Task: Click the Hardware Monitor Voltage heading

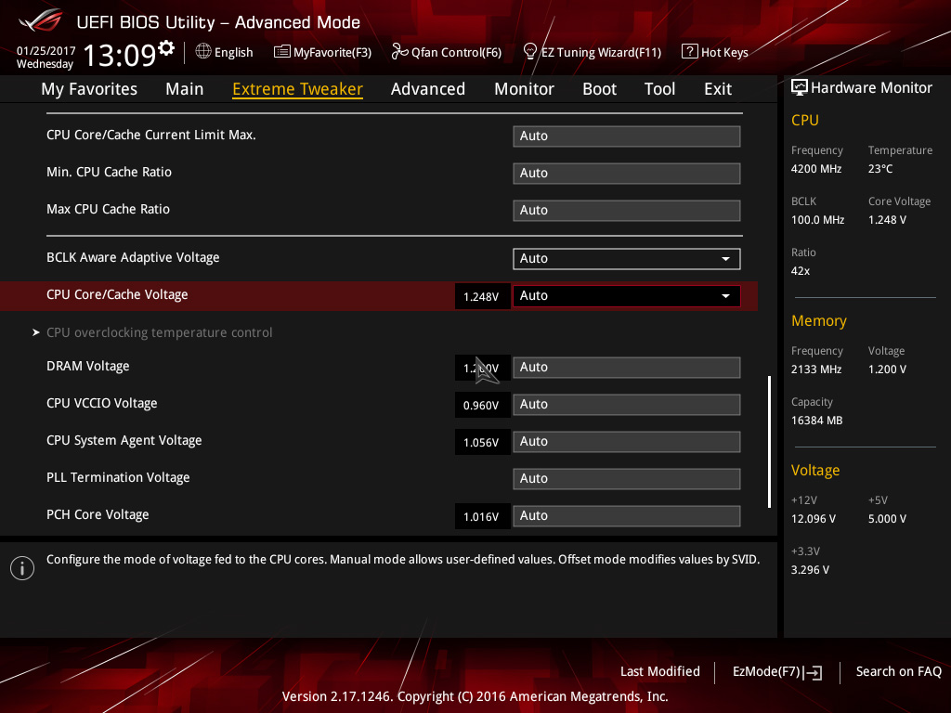Action: click(815, 471)
